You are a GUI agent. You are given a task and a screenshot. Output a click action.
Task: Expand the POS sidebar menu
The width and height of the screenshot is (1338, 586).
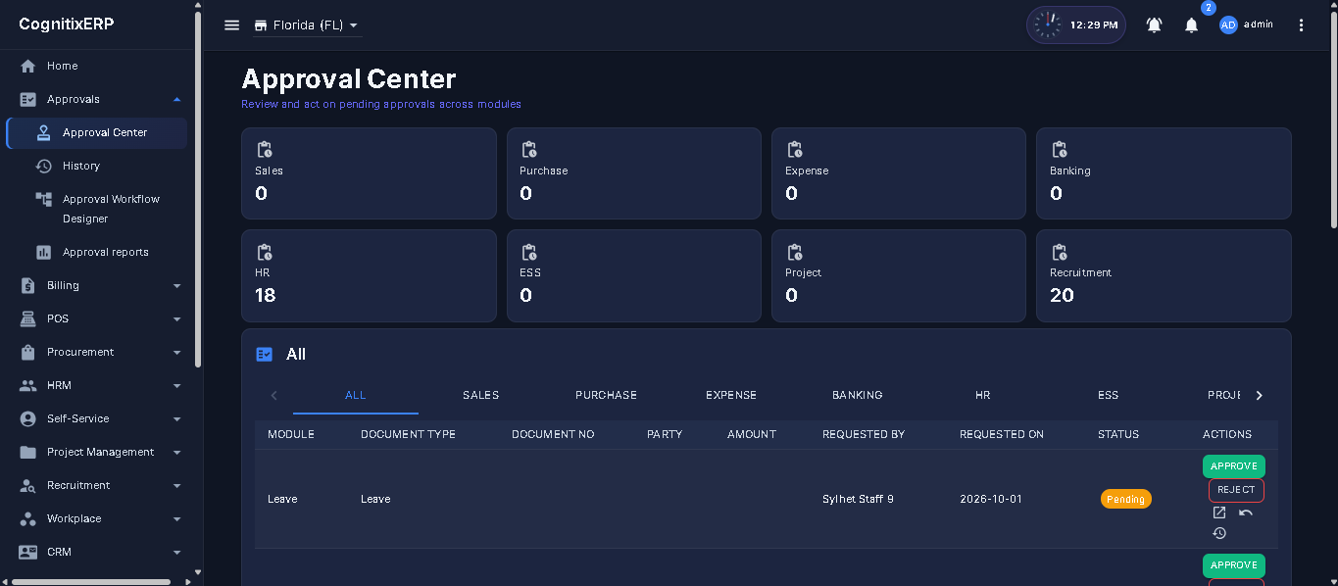[x=176, y=318]
